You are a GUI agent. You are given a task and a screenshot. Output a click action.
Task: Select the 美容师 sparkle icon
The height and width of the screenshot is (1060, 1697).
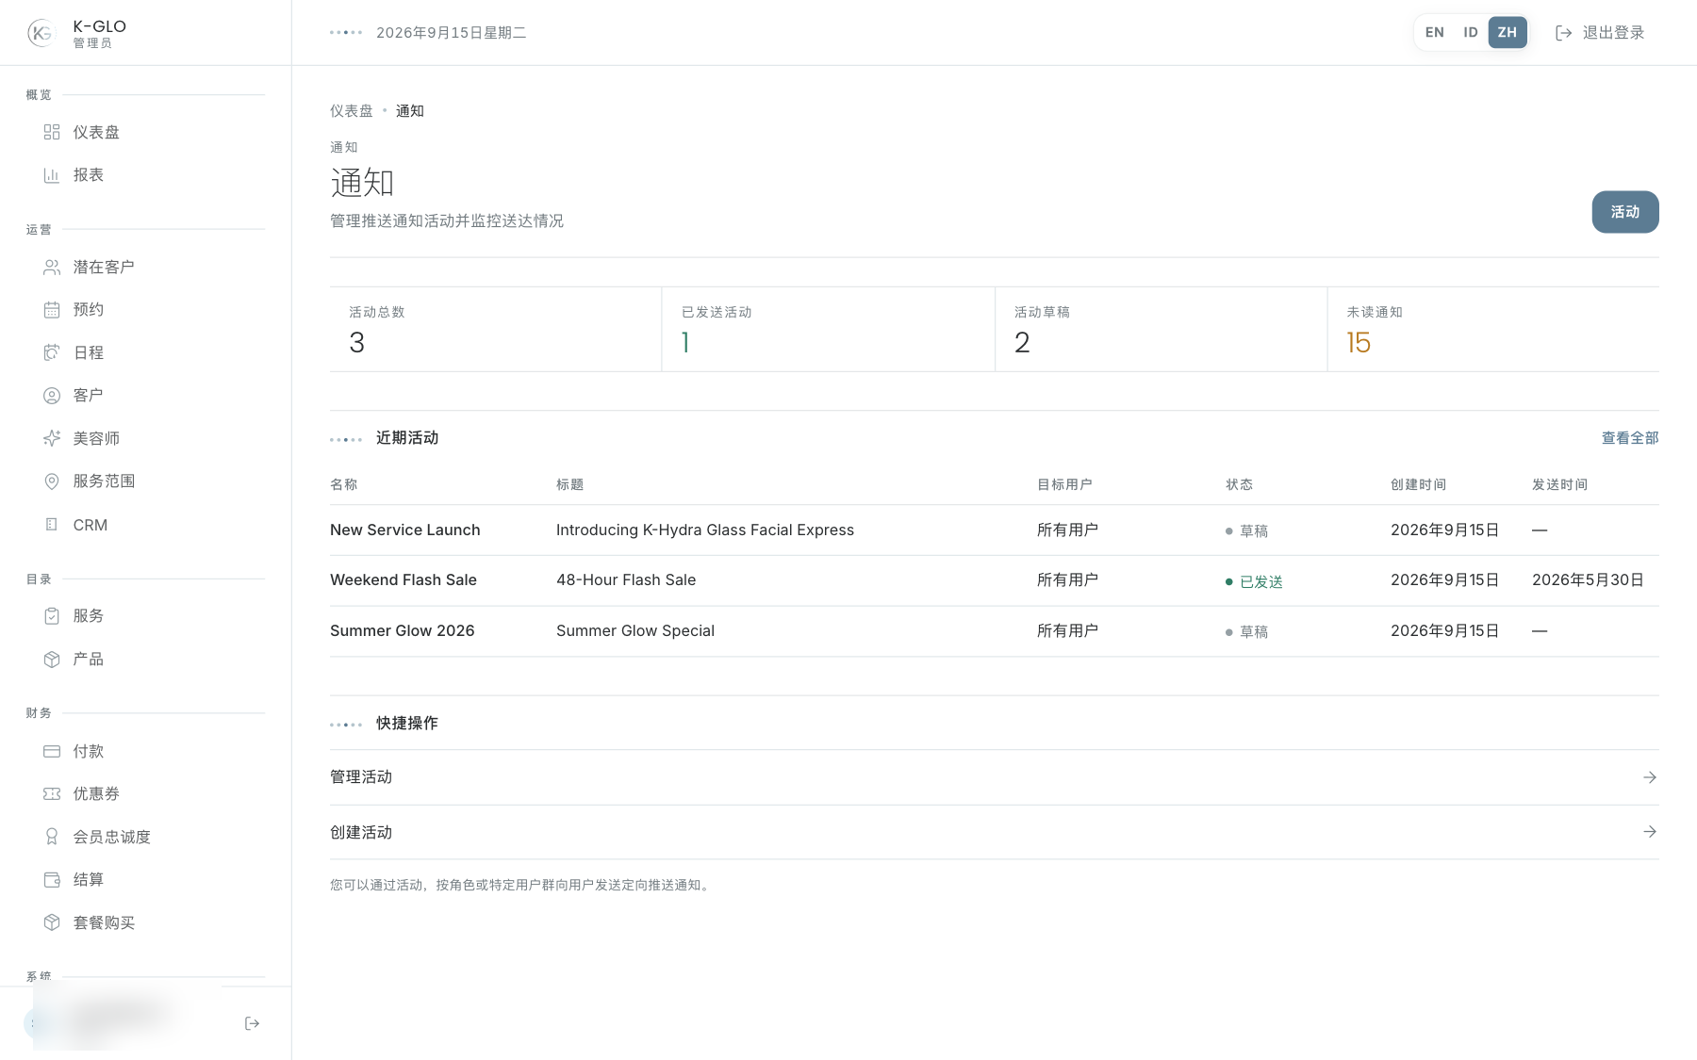pyautogui.click(x=52, y=438)
